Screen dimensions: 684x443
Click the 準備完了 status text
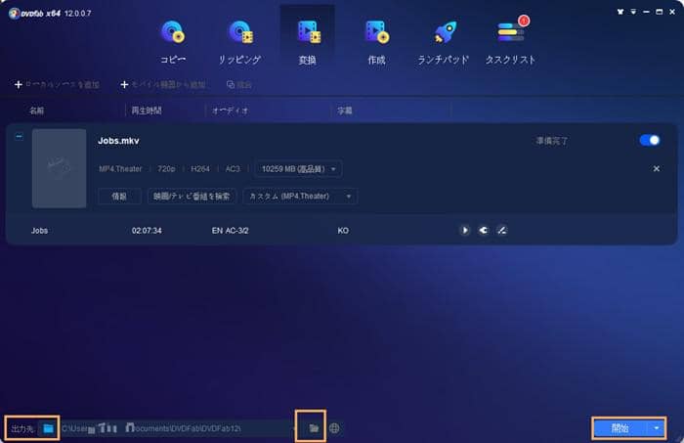click(x=552, y=141)
